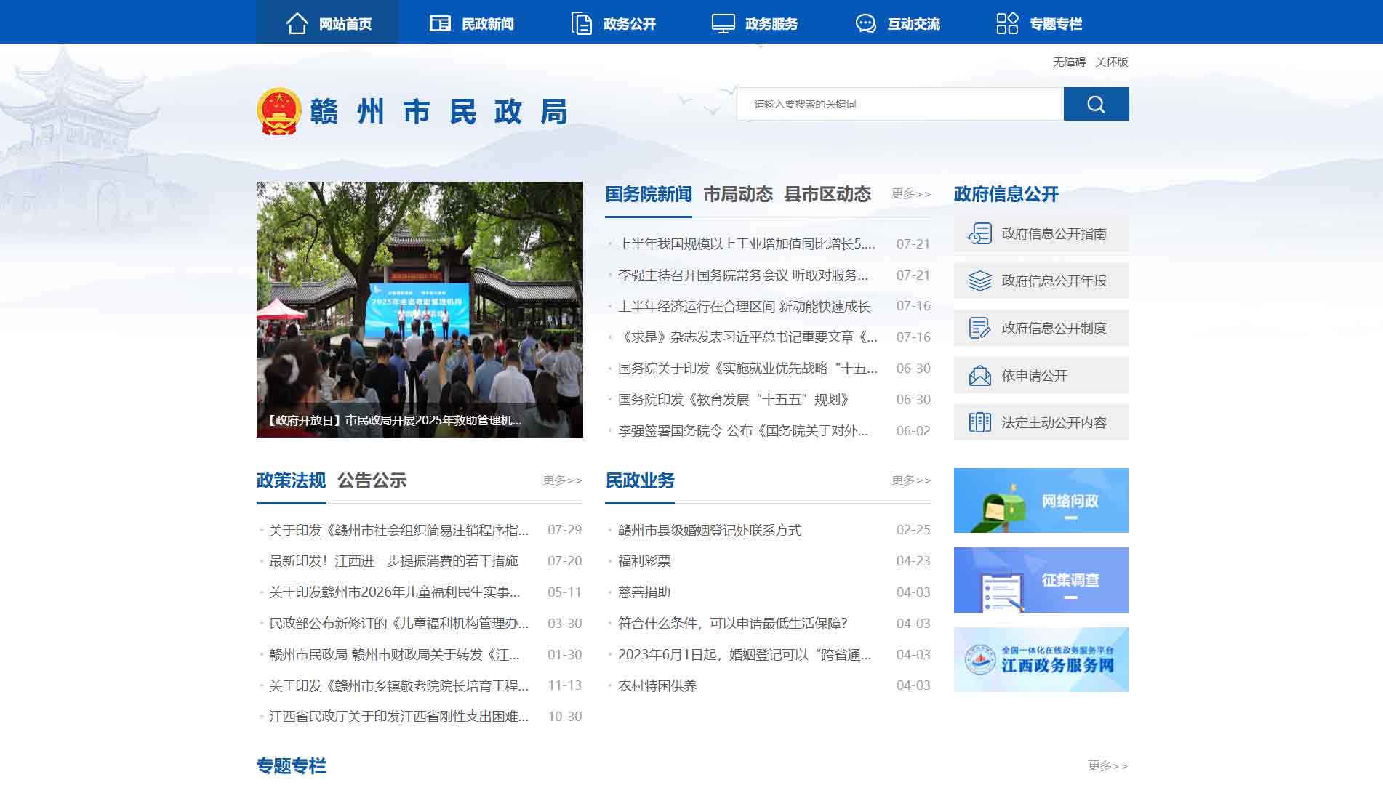Open the 政府信息公开制度 button
The image size is (1383, 785).
(1041, 328)
